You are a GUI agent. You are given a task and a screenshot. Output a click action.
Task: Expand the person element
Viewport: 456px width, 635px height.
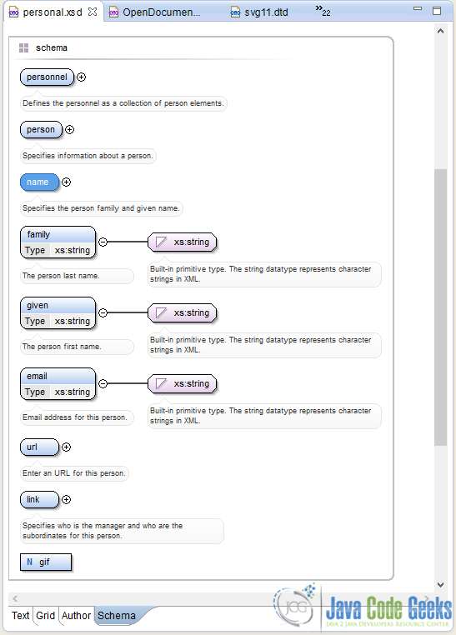coord(70,130)
